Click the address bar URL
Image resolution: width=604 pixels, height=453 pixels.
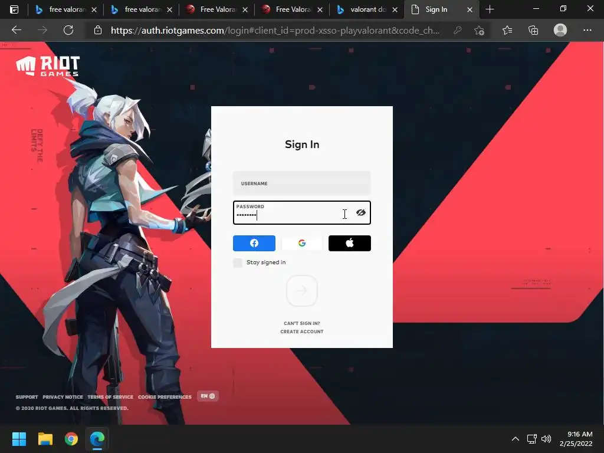coord(275,31)
